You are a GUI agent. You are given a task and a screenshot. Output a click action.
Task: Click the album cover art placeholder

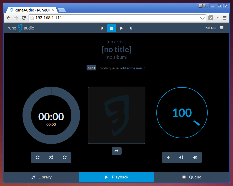[x=117, y=115]
